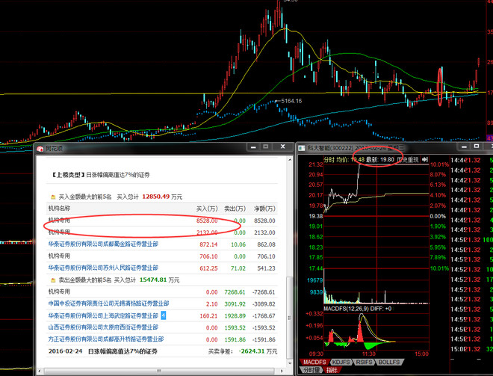The width and height of the screenshot is (493, 376).
Task: Click the 上榜类型 heading text
Action: 68,175
